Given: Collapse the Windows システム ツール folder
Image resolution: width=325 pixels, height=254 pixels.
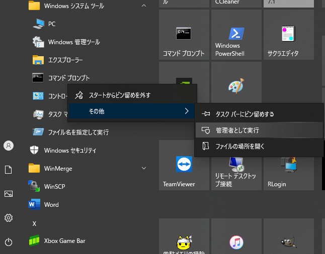Looking at the screenshot, I should 144,6.
